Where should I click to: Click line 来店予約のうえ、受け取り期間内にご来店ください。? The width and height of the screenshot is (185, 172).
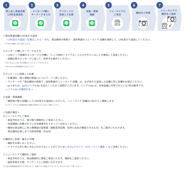35,120
